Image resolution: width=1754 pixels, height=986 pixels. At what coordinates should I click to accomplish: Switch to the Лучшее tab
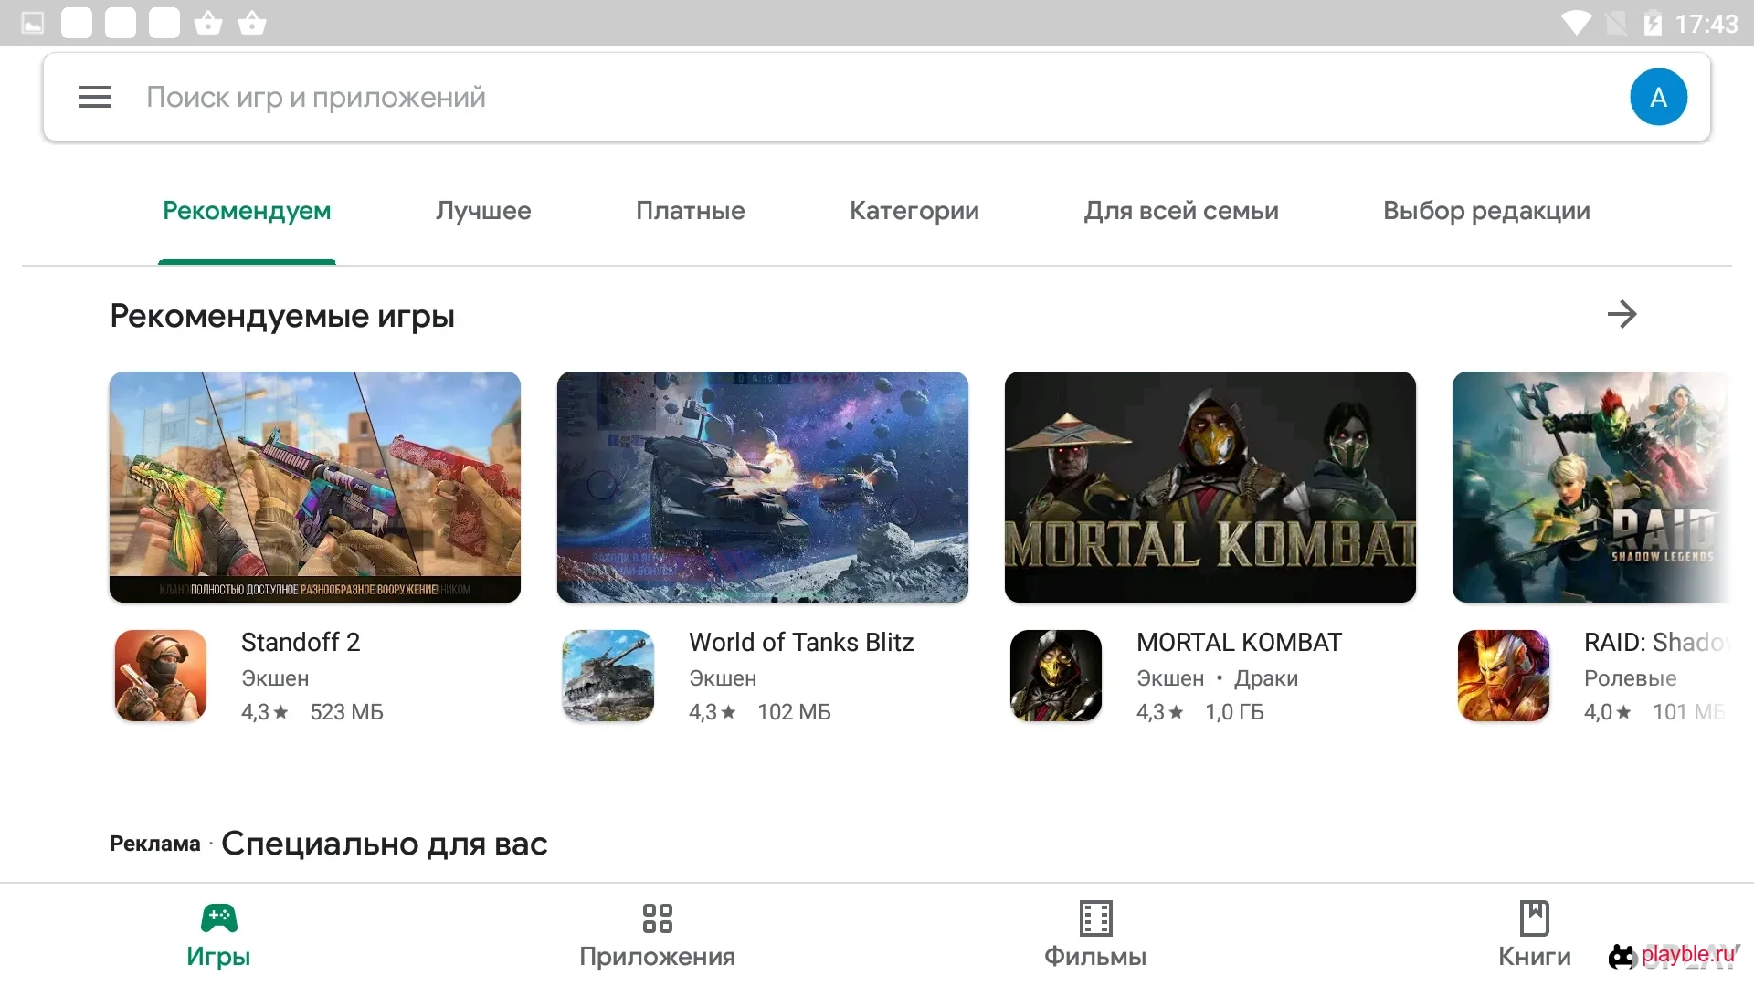(x=483, y=211)
